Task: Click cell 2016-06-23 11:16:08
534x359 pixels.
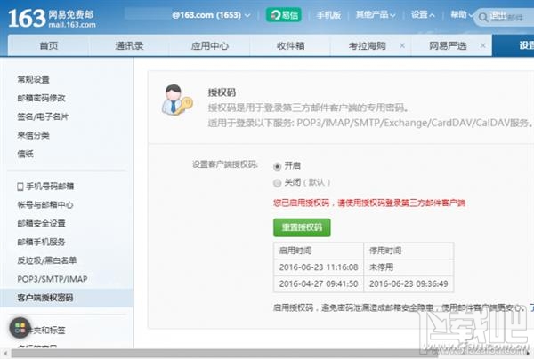Action: 319,267
